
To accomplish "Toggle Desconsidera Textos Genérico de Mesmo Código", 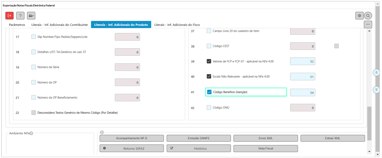I will (34, 112).
